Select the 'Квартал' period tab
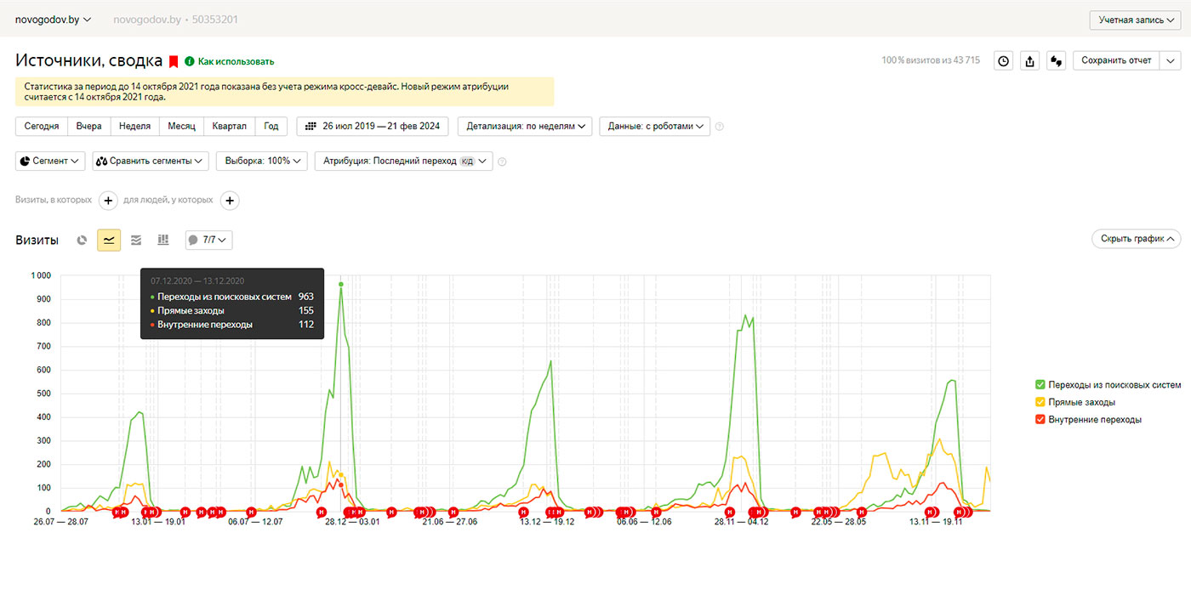The image size is (1191, 589). tap(229, 126)
